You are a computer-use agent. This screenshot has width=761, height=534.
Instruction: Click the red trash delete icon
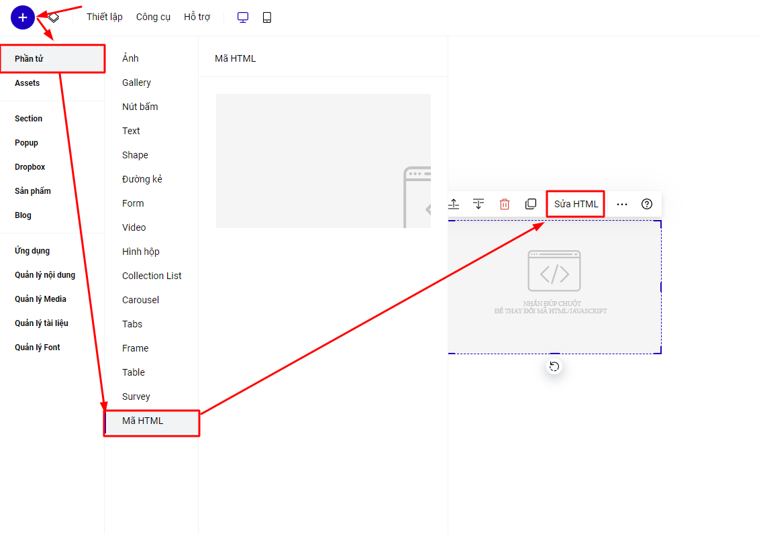click(505, 204)
